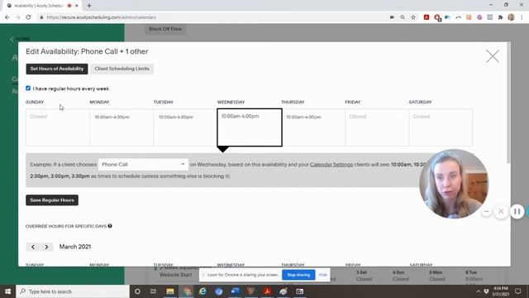Open Internet Explorer from the taskbar
529x298 pixels.
[203, 291]
